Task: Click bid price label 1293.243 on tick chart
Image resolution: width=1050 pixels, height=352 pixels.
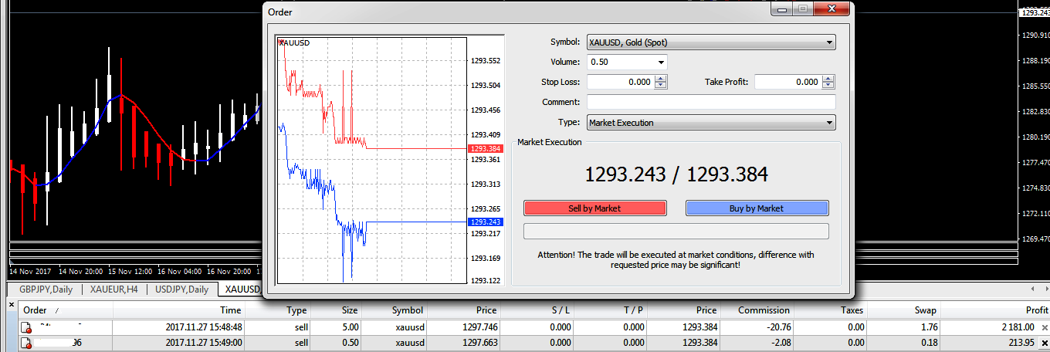Action: pos(485,222)
